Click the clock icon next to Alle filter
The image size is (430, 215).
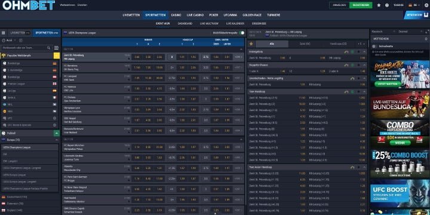point(4,41)
